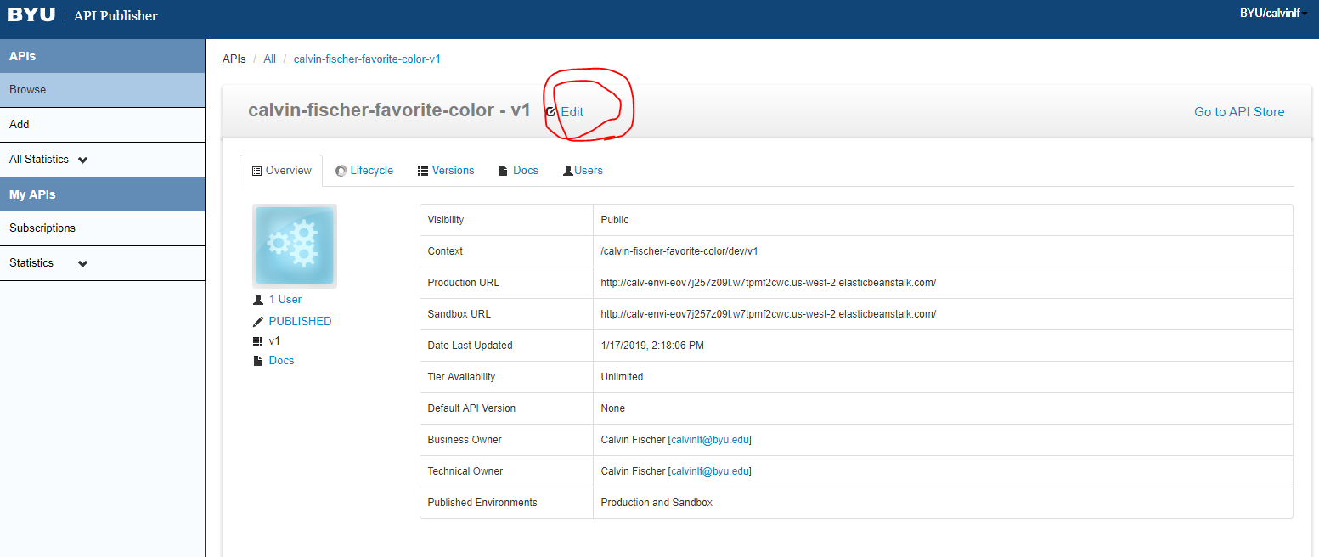Click the Date Last Updated label
Viewport: 1319px width, 557px height.
[470, 346]
